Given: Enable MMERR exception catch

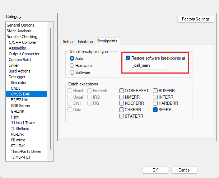Looking at the screenshot, I should point(121,97).
